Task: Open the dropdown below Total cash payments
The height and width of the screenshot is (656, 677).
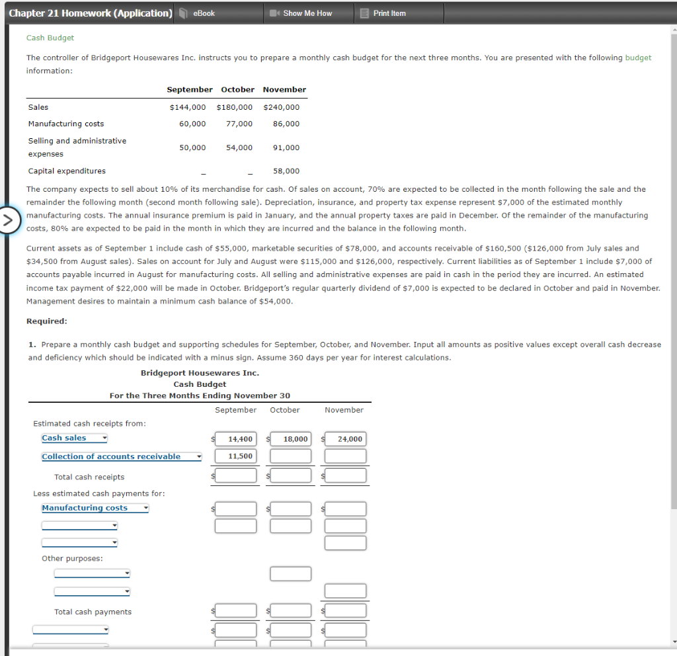Action: [70, 630]
